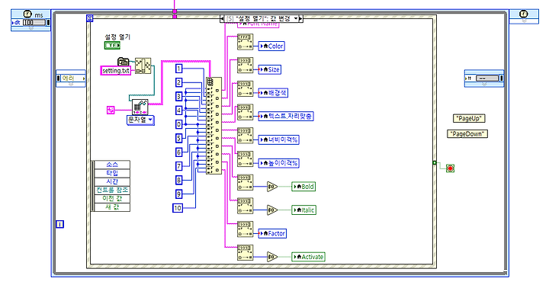Screen dimensions: 549x285
Task: Select the 새 값 event data item
Action: click(x=112, y=207)
